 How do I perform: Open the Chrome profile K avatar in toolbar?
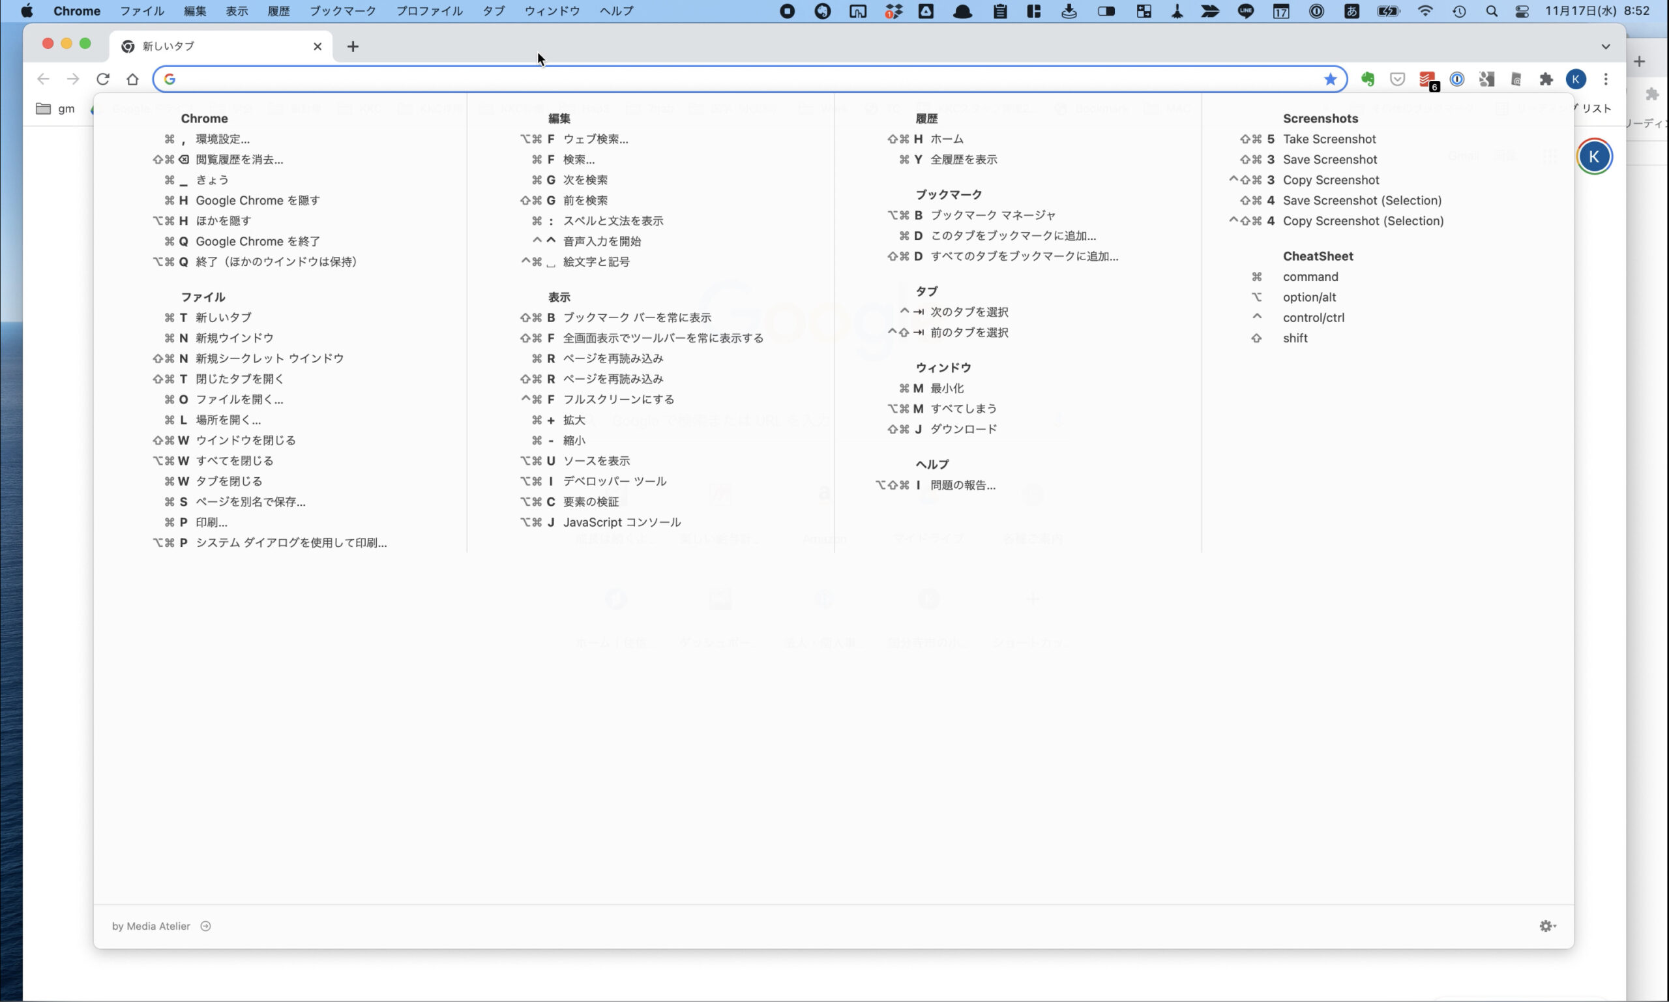click(x=1576, y=79)
